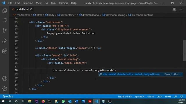This screenshot has height=104, width=186.
Task: Click HTML language mode selector
Action: click(x=168, y=96)
